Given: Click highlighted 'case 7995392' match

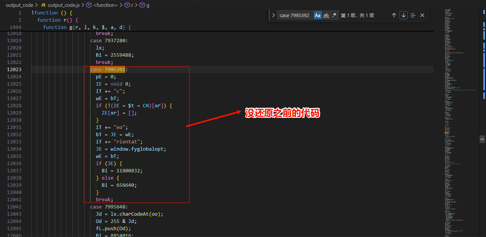Looking at the screenshot, I should pyautogui.click(x=108, y=70).
